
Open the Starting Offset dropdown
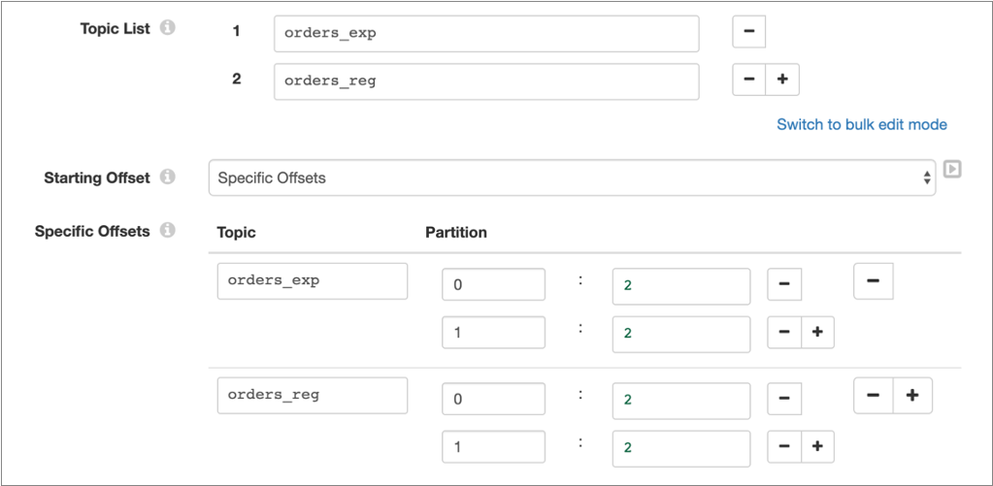pos(572,178)
